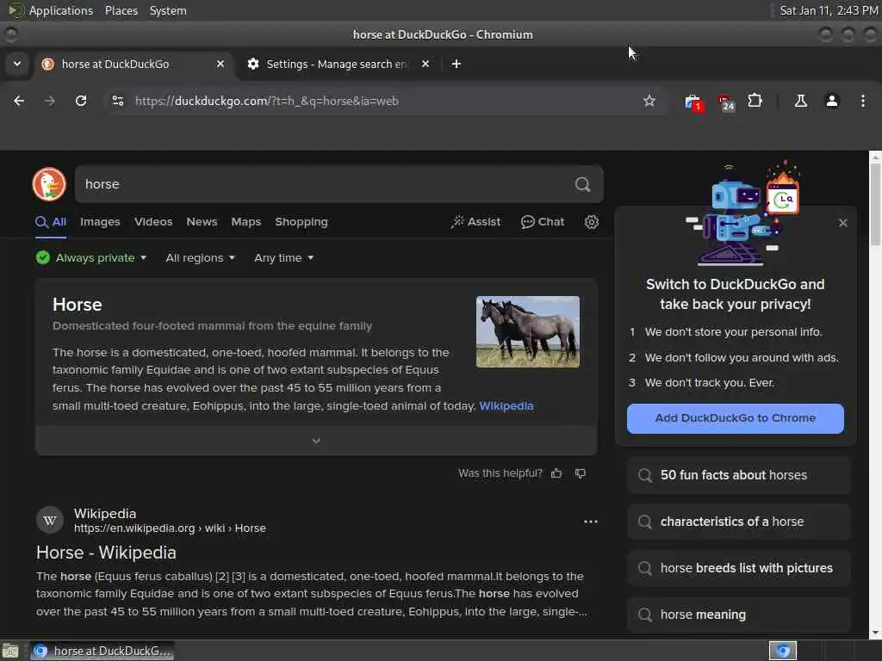Viewport: 882px width, 661px height.
Task: Click the address bar URL
Action: point(267,102)
